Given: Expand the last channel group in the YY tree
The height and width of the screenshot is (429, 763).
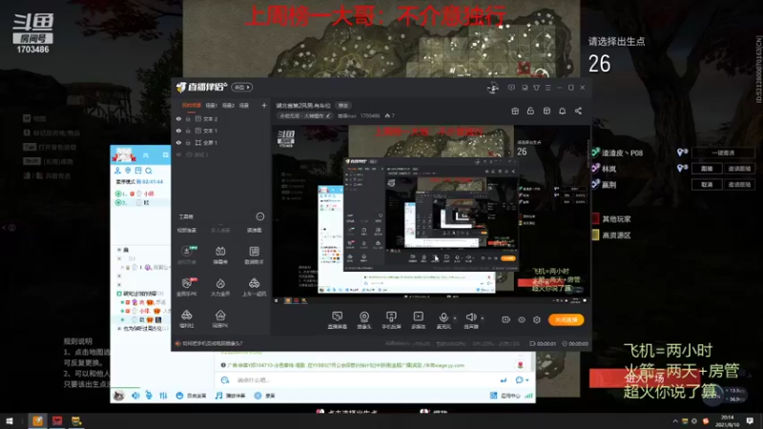Looking at the screenshot, I should tap(119, 329).
